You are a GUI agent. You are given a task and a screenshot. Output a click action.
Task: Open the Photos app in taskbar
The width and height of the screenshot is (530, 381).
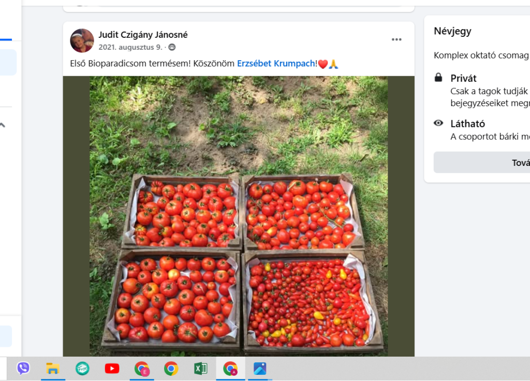(260, 369)
